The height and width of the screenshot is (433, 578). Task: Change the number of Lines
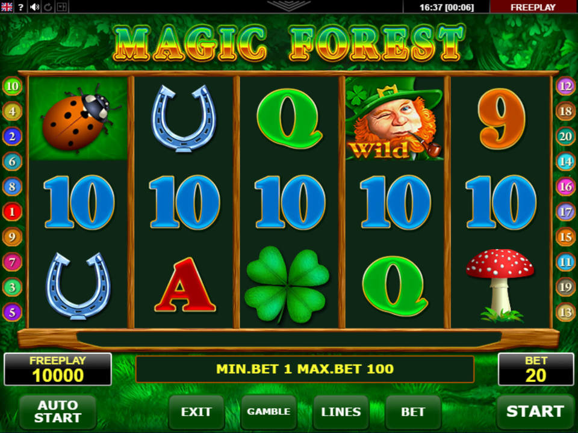(341, 411)
